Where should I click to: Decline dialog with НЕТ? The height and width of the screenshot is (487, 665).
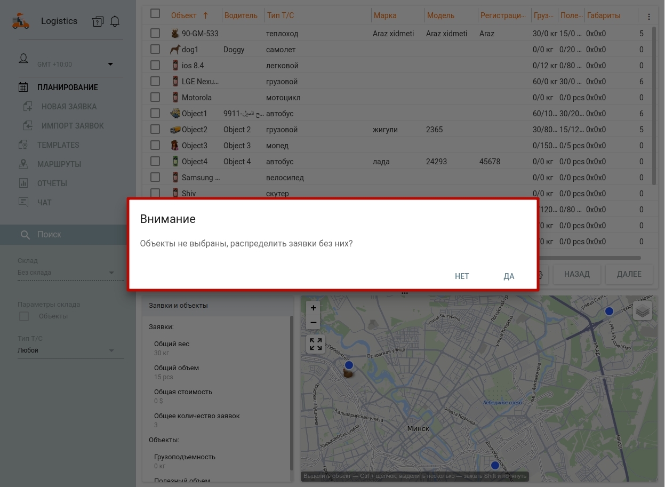462,276
